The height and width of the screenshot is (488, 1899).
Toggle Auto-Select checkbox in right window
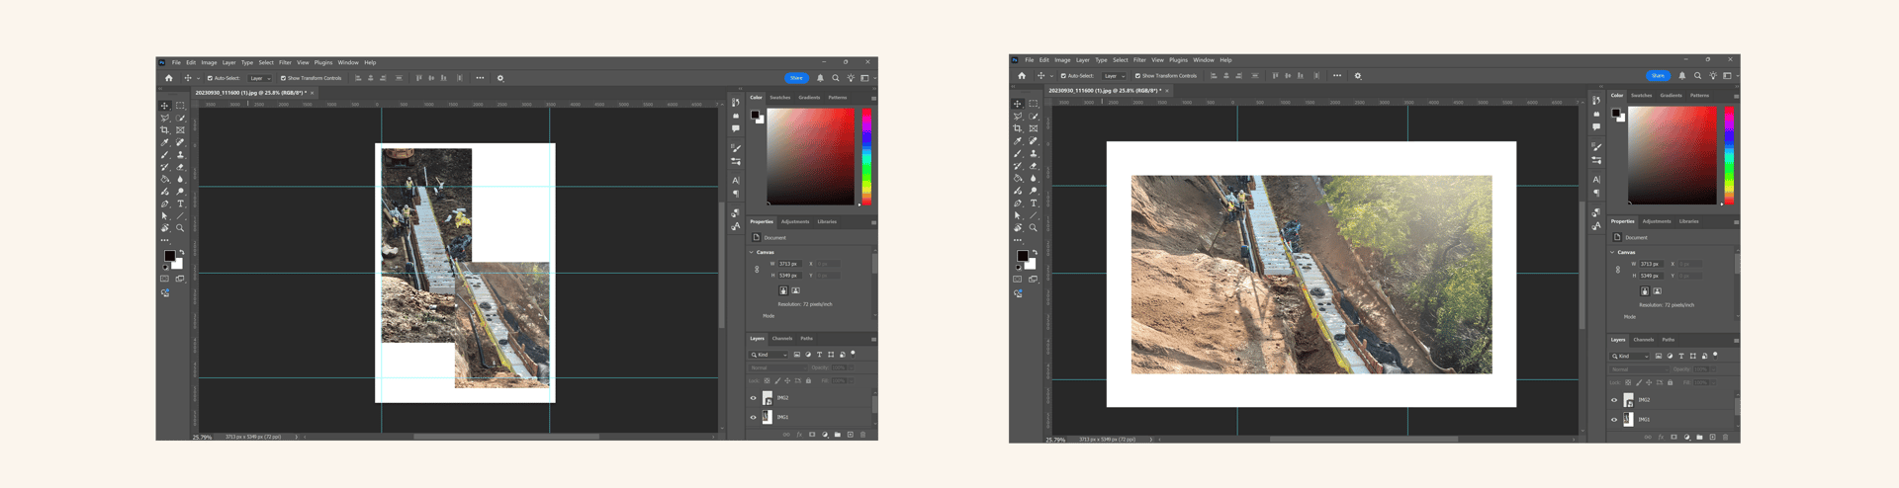(x=1063, y=76)
